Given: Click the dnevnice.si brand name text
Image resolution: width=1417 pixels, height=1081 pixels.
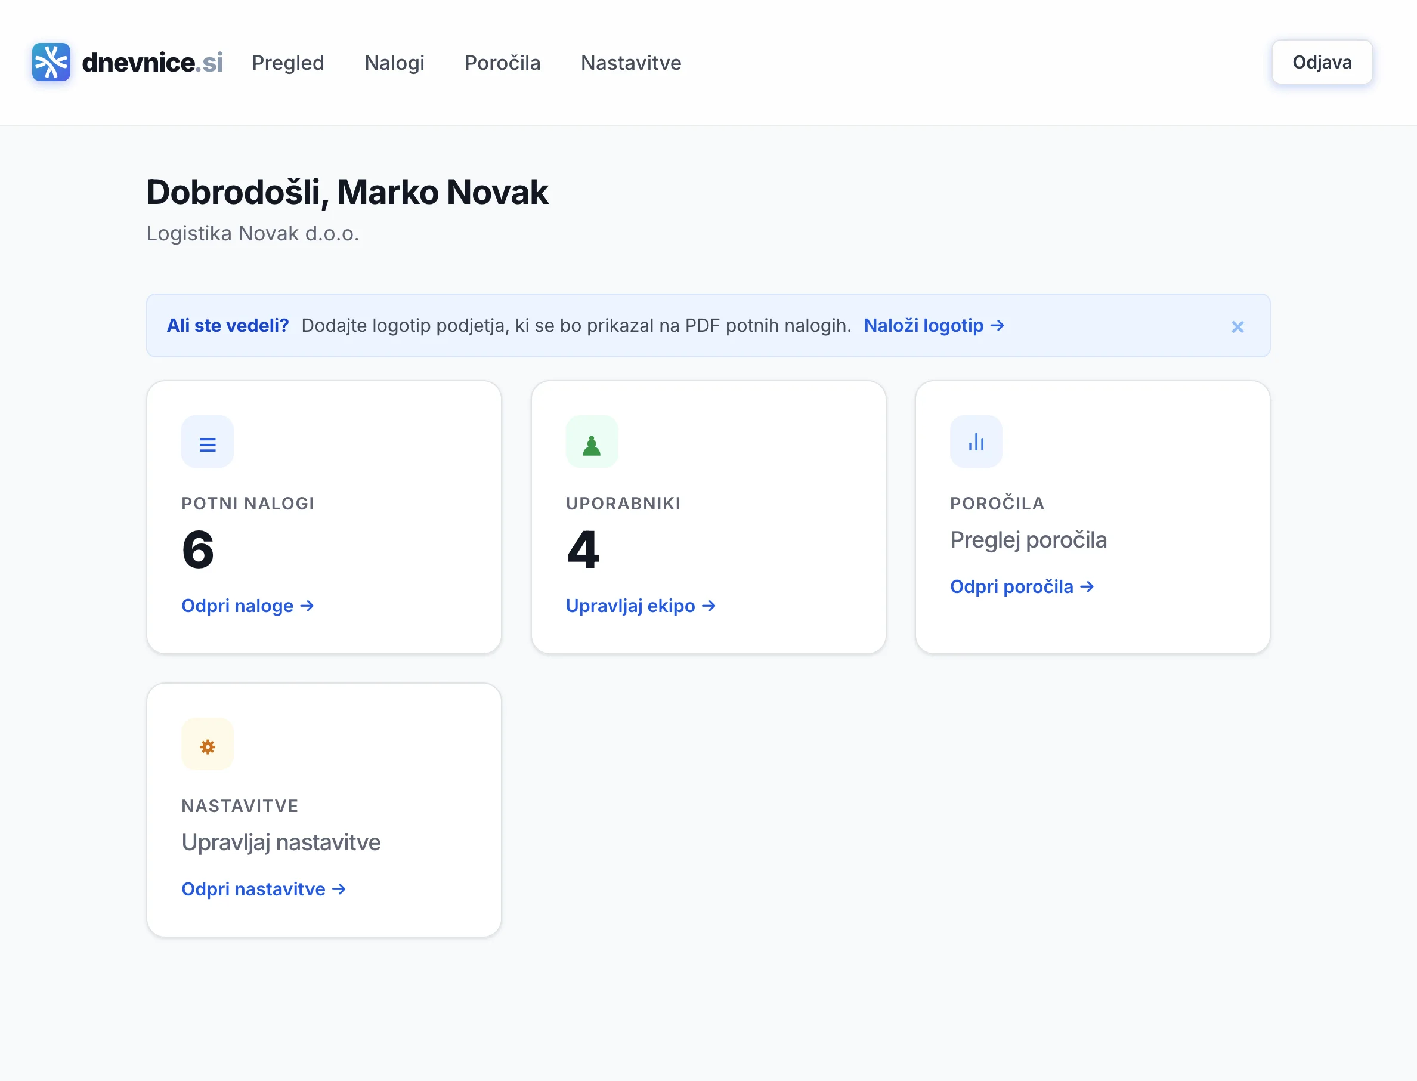Looking at the screenshot, I should tap(153, 63).
